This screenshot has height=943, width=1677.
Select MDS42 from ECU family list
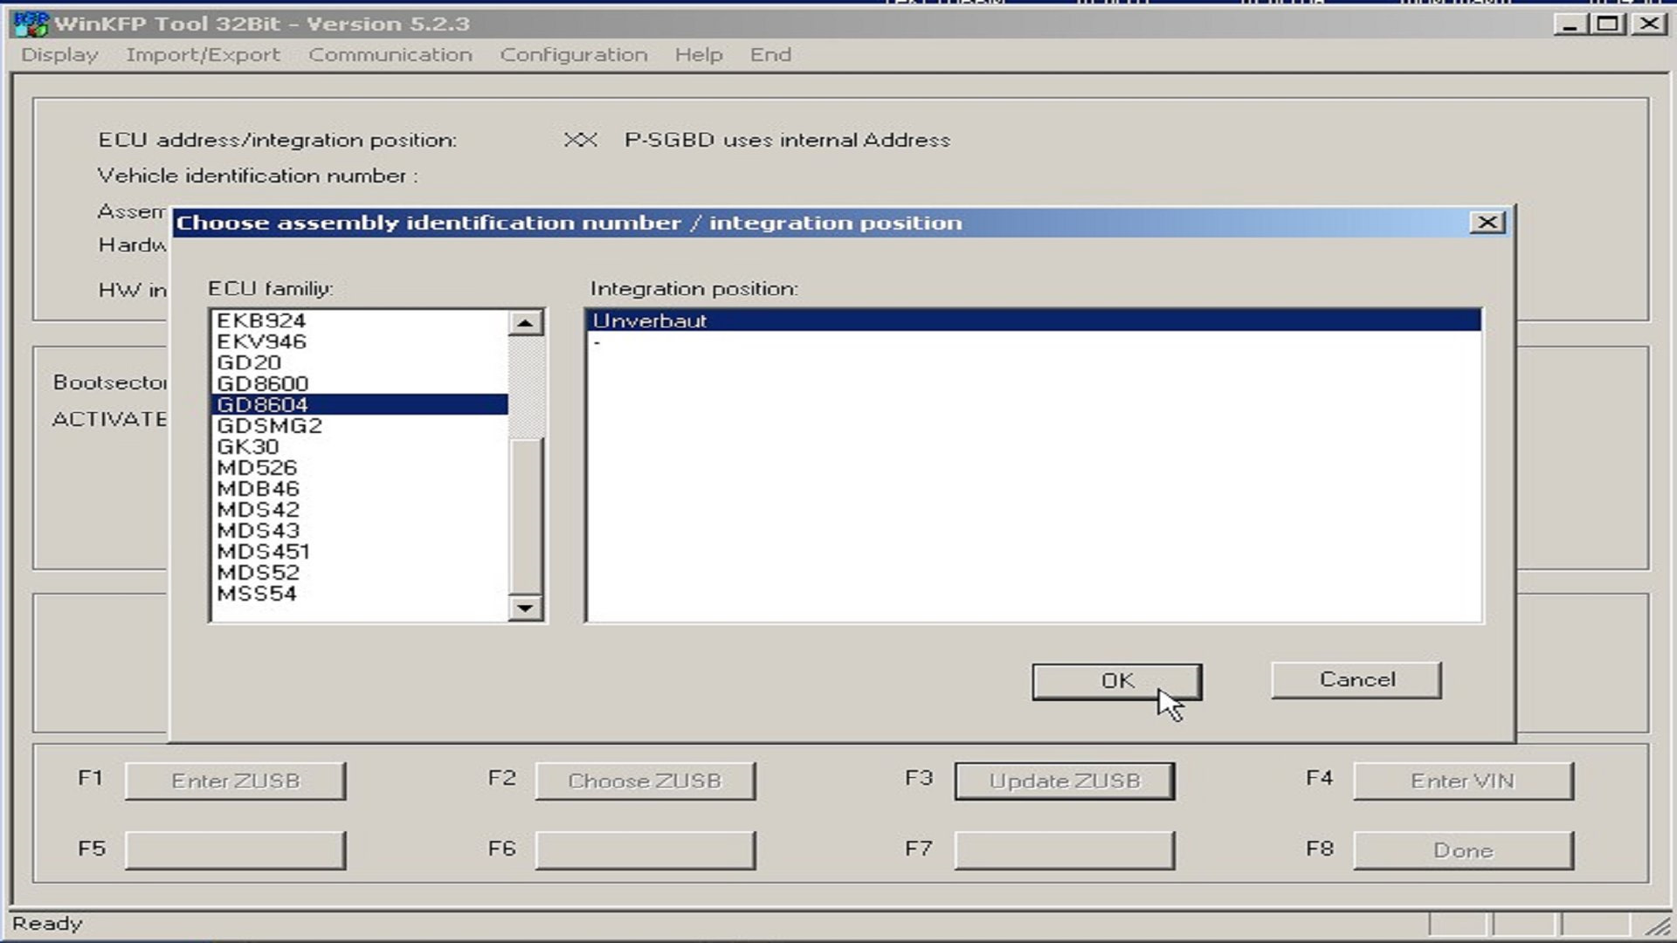pos(256,509)
